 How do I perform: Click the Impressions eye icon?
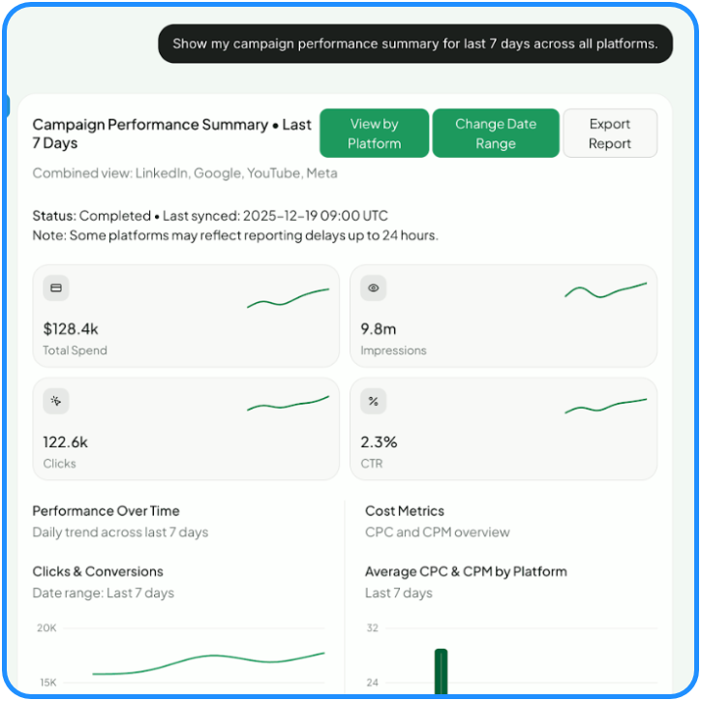pyautogui.click(x=374, y=288)
